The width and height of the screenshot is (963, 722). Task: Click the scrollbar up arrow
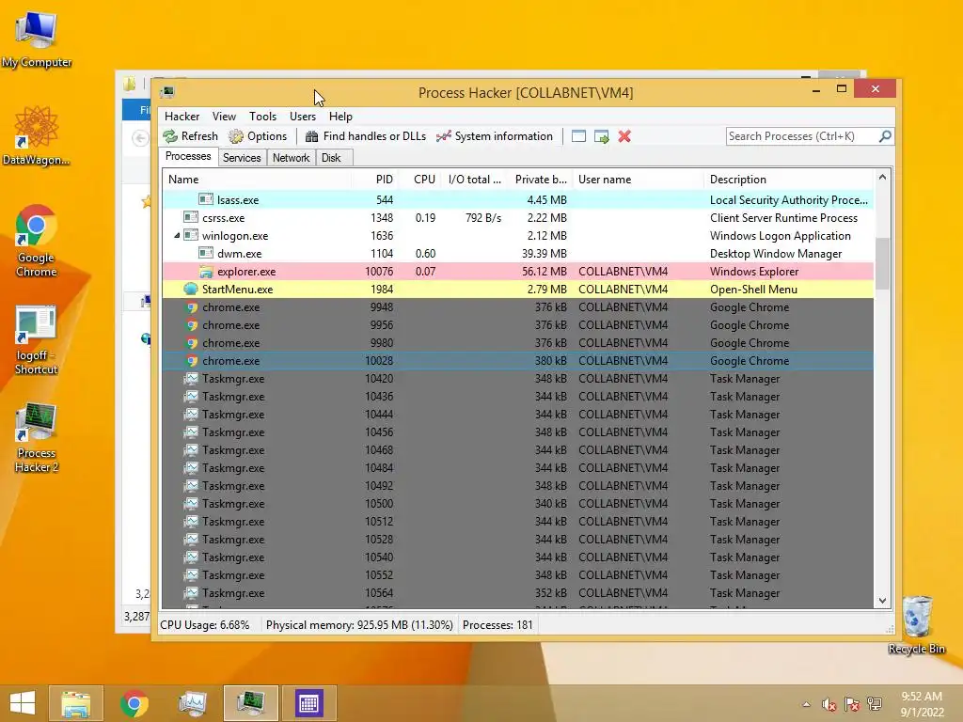click(882, 178)
